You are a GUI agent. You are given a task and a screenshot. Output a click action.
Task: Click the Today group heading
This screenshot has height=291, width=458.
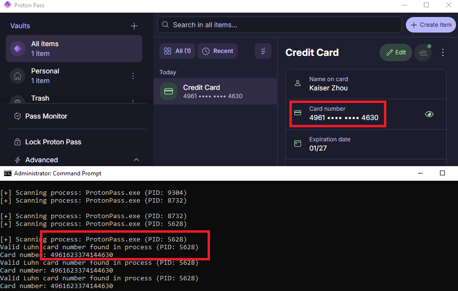[x=168, y=72]
